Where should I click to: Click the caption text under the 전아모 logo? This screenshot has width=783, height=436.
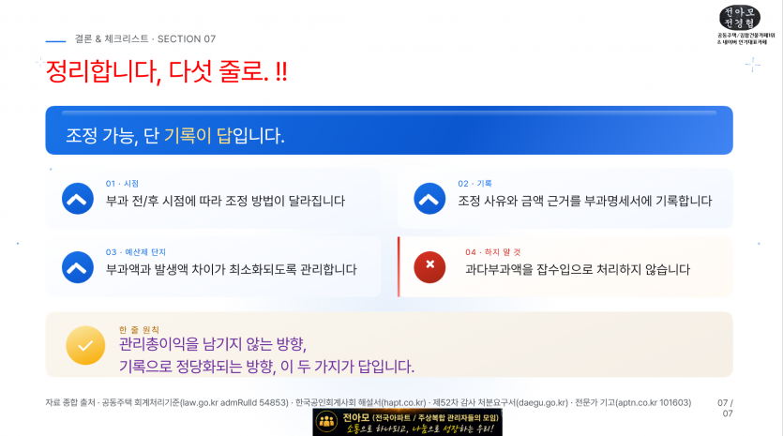(x=745, y=39)
